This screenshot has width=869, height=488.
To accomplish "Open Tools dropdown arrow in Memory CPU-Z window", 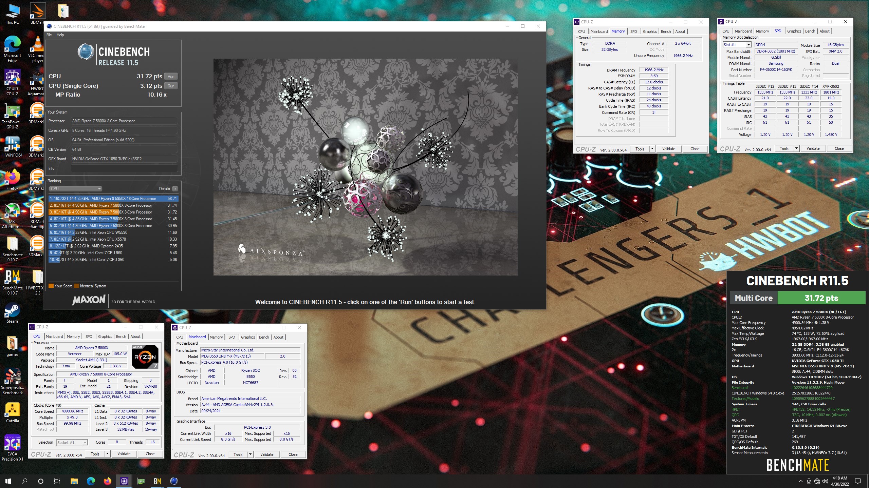I will click(652, 149).
